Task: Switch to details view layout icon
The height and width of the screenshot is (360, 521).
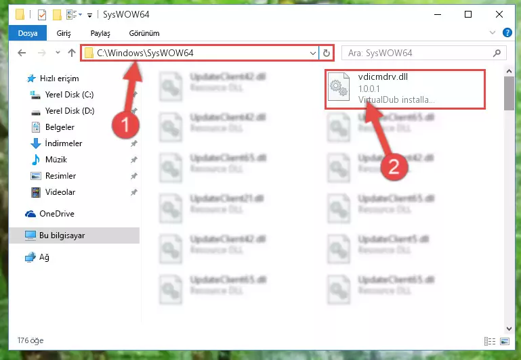Action: pyautogui.click(x=489, y=341)
